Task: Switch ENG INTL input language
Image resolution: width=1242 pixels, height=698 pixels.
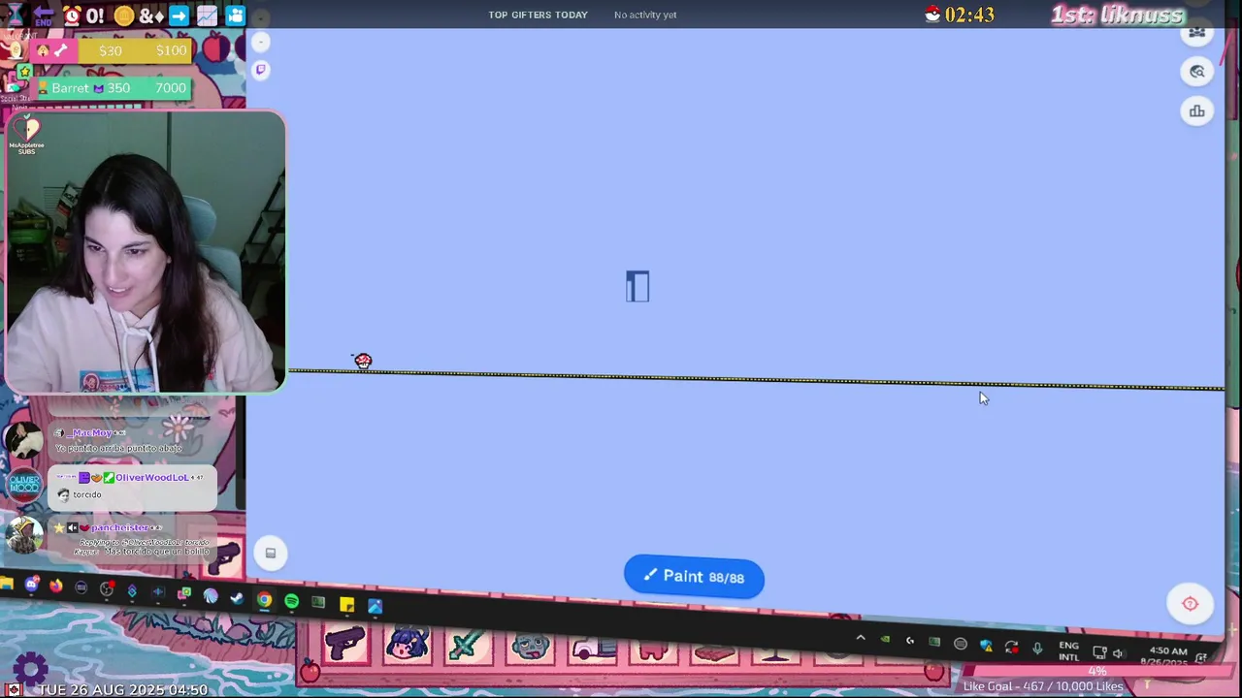Action: click(1068, 650)
